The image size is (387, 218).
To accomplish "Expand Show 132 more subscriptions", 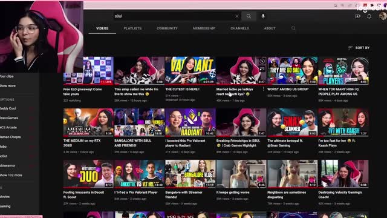I will pyautogui.click(x=11, y=175).
